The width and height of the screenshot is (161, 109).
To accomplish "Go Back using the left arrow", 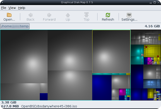I will pos(30,17).
